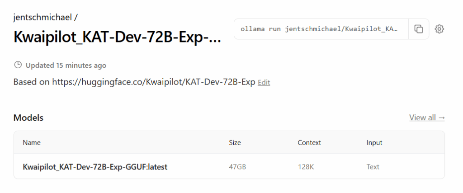463x193 pixels.
Task: Click the Name column header
Action: tap(32, 142)
